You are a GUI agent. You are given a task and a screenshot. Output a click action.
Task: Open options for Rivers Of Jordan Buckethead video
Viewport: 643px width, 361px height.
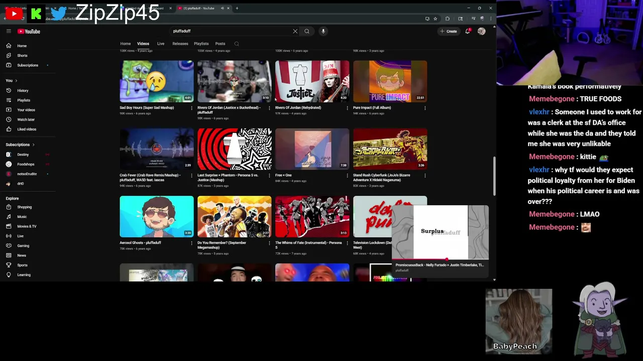click(x=269, y=108)
